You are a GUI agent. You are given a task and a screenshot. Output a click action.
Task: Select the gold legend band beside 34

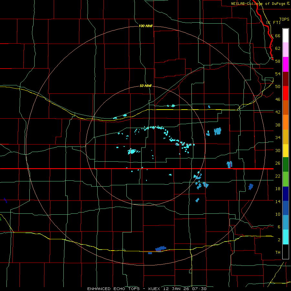[286, 137]
